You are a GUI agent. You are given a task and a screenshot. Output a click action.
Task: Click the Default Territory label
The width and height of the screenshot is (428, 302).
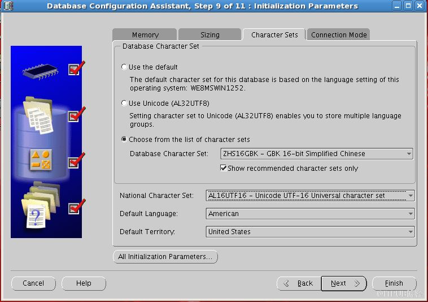tap(147, 232)
